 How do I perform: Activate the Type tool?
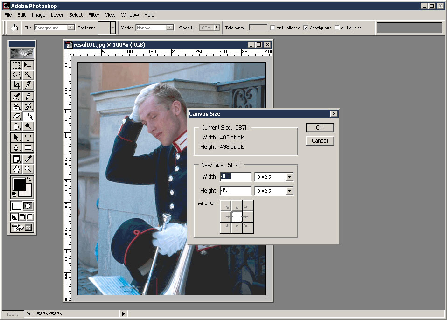[28, 138]
